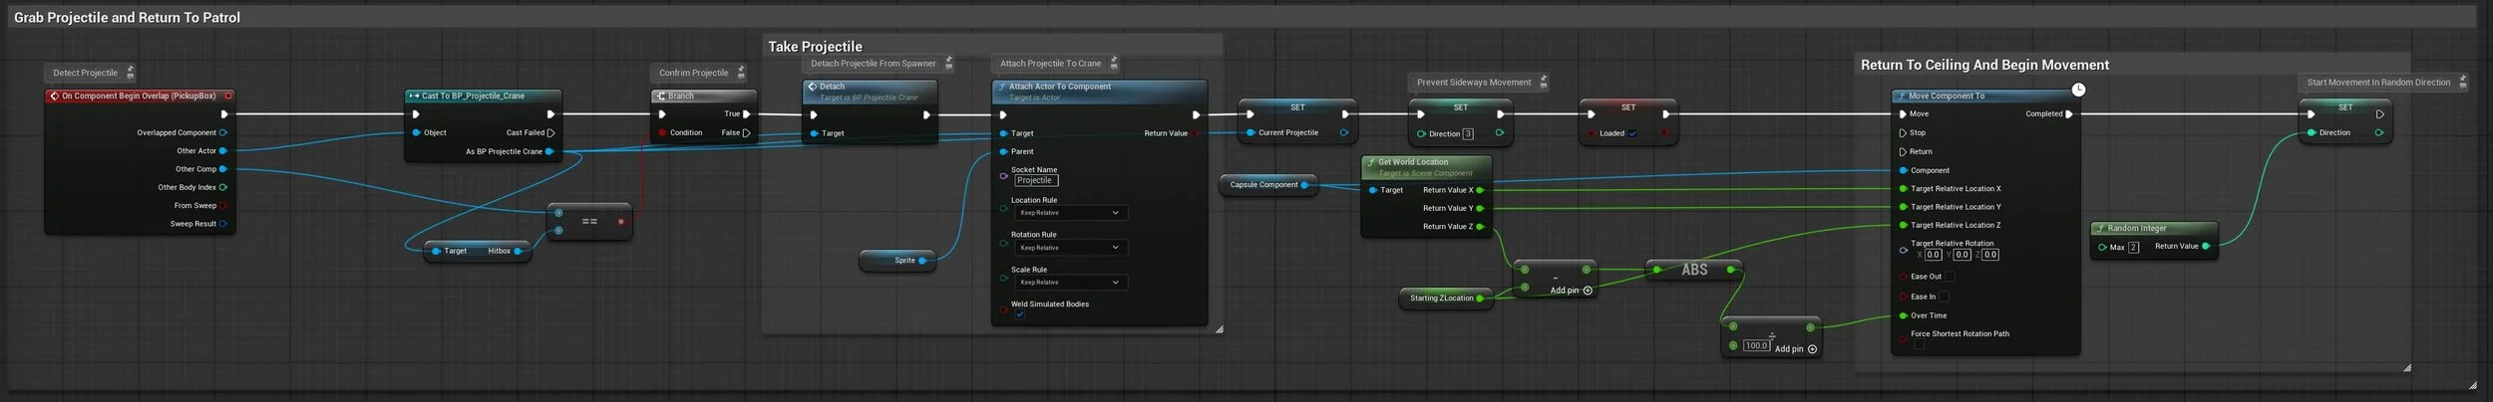This screenshot has height=402, width=2493.
Task: Click the Stop execution pin on Move Component To
Action: pos(1903,132)
